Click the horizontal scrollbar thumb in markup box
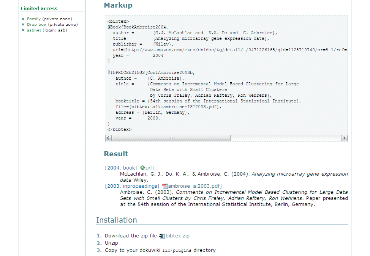370x256 pixels. tap(171, 138)
